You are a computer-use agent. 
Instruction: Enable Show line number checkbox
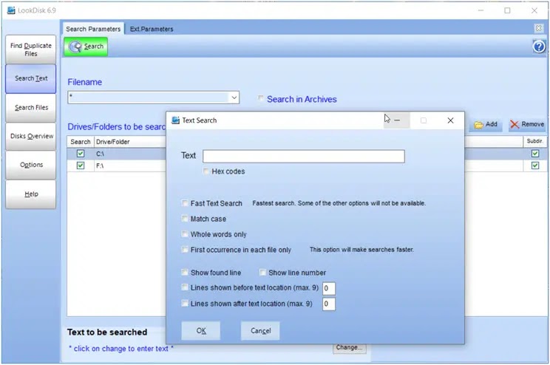coord(262,272)
